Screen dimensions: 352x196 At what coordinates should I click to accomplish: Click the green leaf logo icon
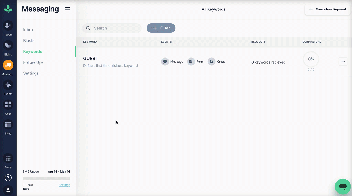pyautogui.click(x=8, y=9)
